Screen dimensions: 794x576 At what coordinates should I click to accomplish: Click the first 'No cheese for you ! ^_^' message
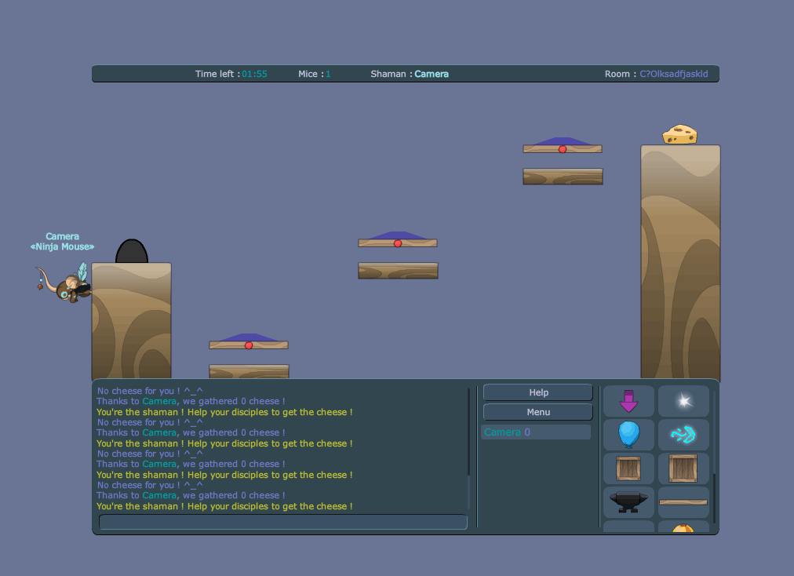tap(150, 391)
